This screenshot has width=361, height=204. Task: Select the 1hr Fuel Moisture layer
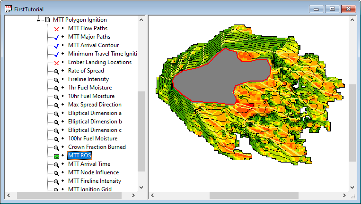click(x=90, y=88)
